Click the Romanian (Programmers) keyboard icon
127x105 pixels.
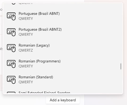(x=11, y=64)
